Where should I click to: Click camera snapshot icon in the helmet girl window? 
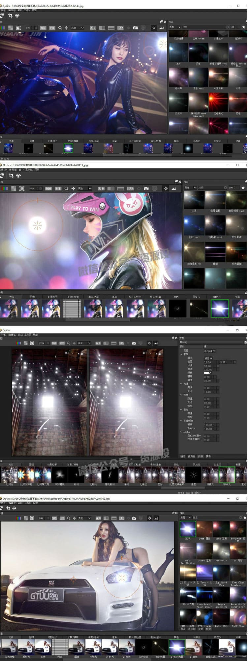[146, 188]
